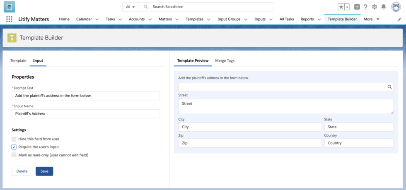The image size is (406, 190).
Task: Click the Properties heading
Action: click(x=23, y=77)
